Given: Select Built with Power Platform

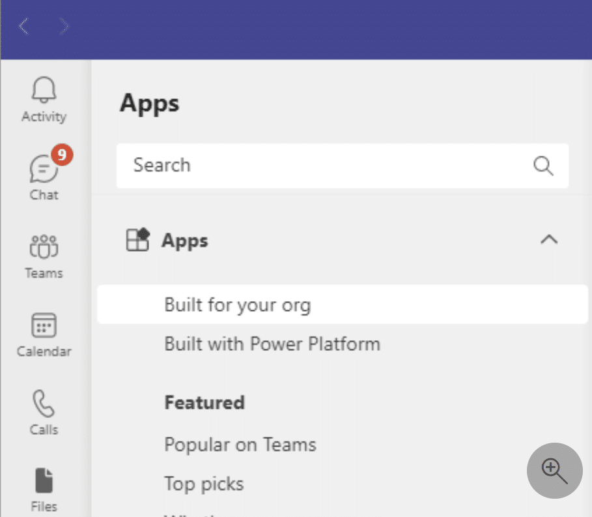Looking at the screenshot, I should (x=272, y=344).
